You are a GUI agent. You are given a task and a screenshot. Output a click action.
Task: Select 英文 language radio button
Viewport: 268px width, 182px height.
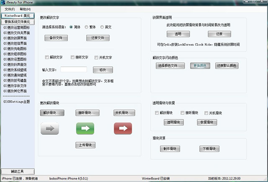click(102, 27)
